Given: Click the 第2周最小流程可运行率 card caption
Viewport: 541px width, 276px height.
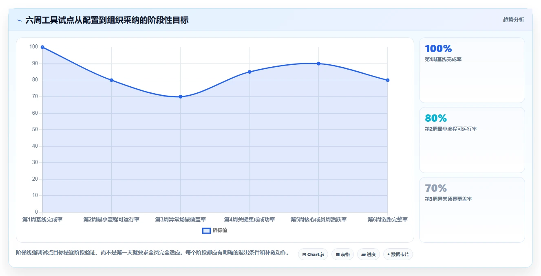Looking at the screenshot, I should pos(451,129).
